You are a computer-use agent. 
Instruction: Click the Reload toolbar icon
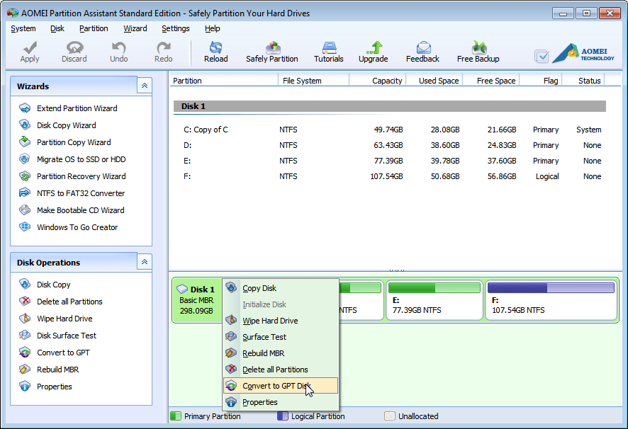pyautogui.click(x=215, y=51)
